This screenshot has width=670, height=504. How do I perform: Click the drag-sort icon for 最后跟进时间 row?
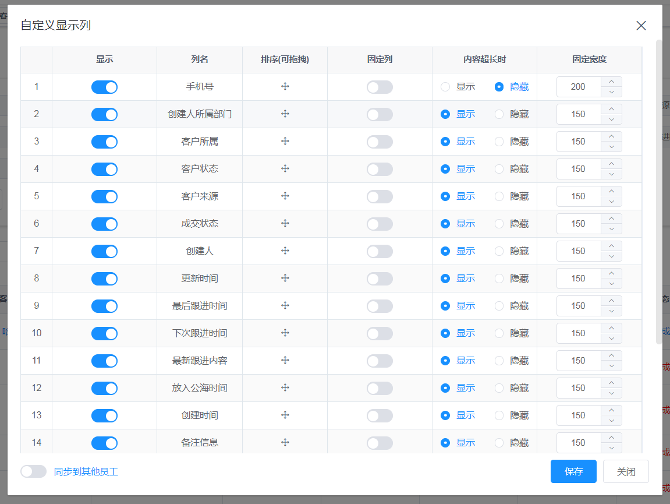pyautogui.click(x=285, y=306)
